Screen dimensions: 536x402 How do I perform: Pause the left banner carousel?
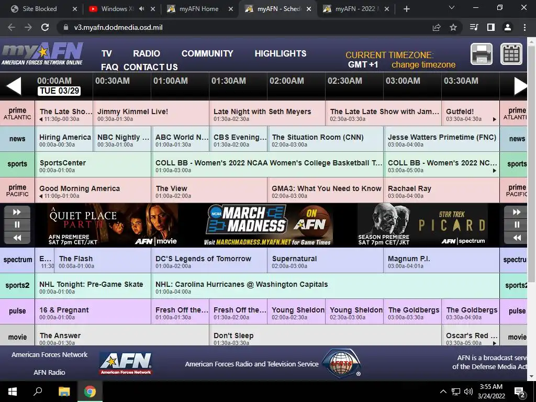click(17, 225)
